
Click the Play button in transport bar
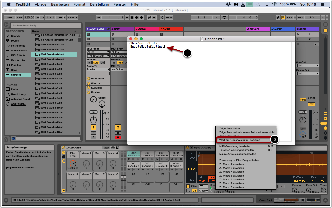tap(127, 17)
